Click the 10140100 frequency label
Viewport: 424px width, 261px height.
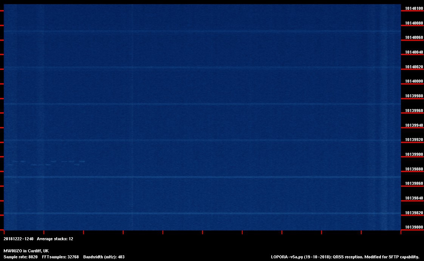tap(414, 8)
